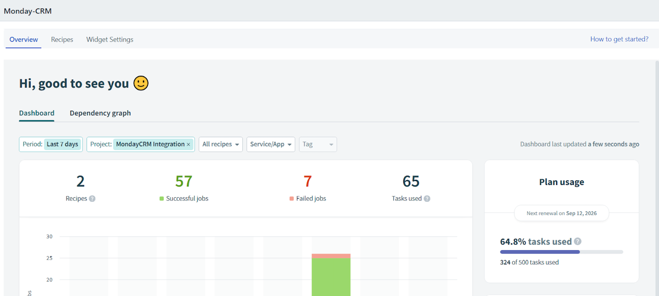Click the help icon next to Tasks used

[x=427, y=198]
